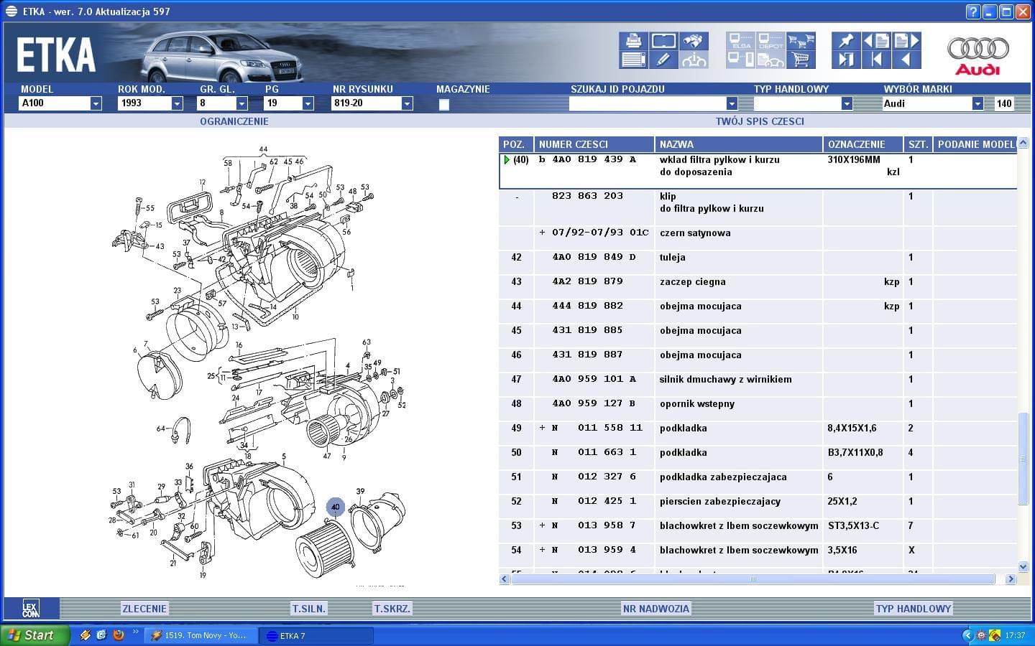Click the horizontal scrollbar thumb under the parts list

tap(753, 579)
